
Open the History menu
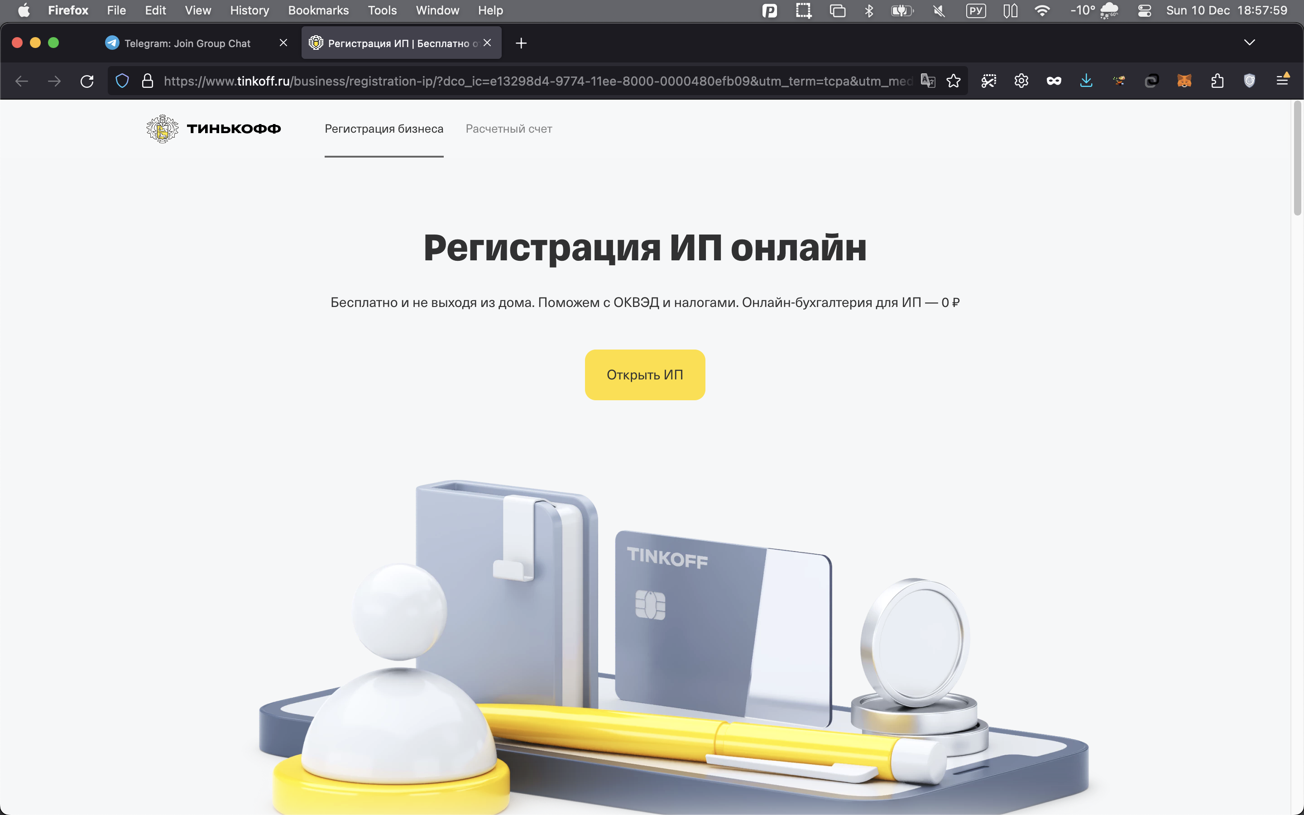[249, 11]
